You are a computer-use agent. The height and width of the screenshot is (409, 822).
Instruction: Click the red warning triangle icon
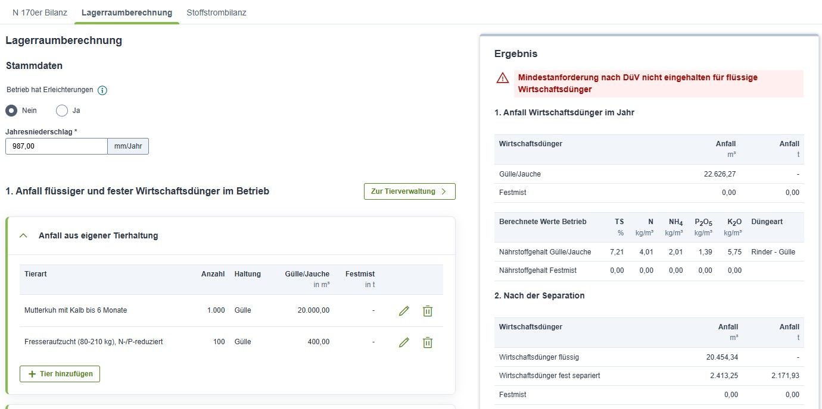(x=503, y=78)
